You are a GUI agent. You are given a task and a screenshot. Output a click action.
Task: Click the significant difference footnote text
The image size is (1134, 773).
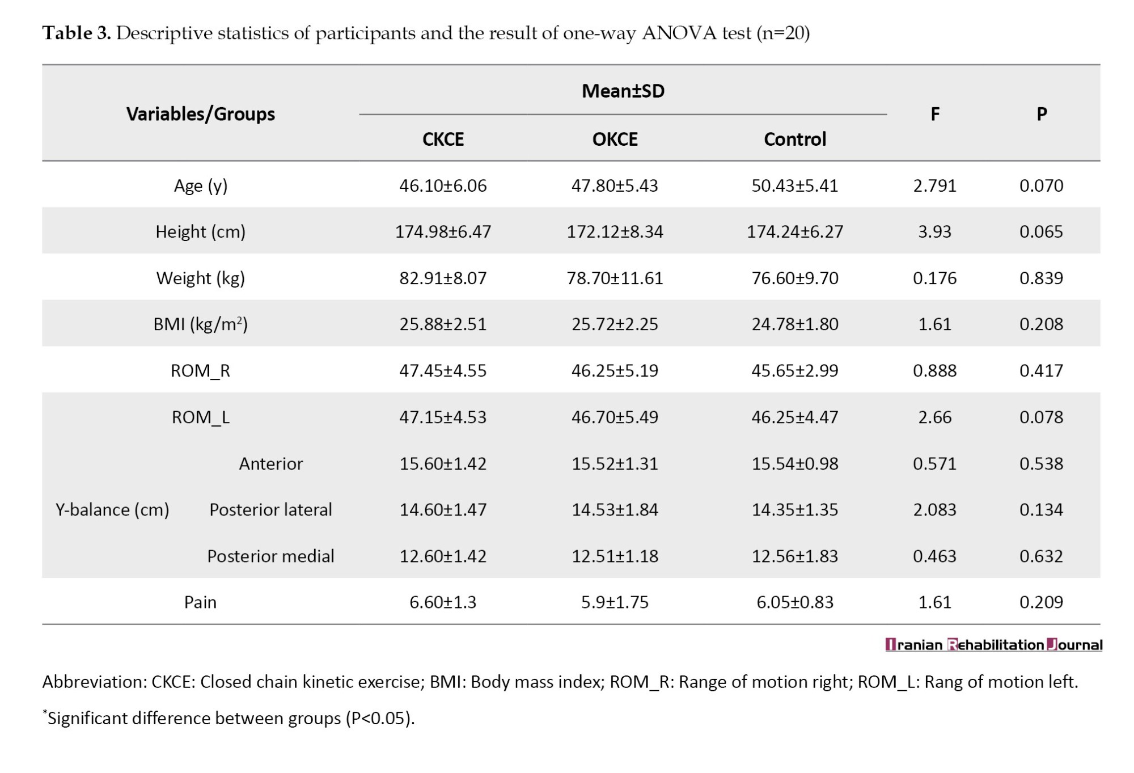[x=229, y=719]
